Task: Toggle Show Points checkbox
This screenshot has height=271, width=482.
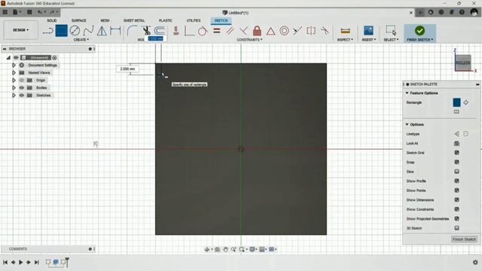Action: (457, 190)
